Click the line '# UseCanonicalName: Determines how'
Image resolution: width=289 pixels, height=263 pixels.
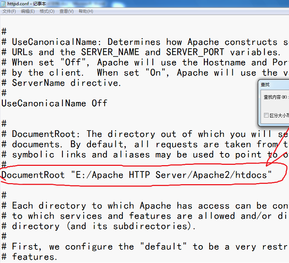[x=145, y=42]
